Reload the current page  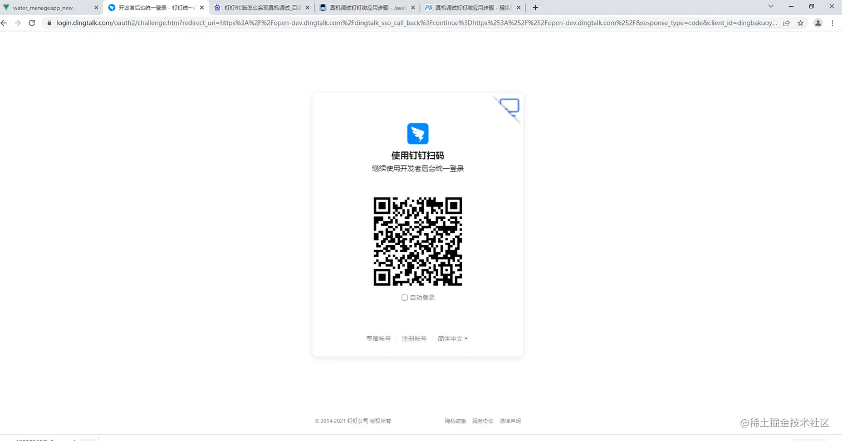pyautogui.click(x=32, y=23)
